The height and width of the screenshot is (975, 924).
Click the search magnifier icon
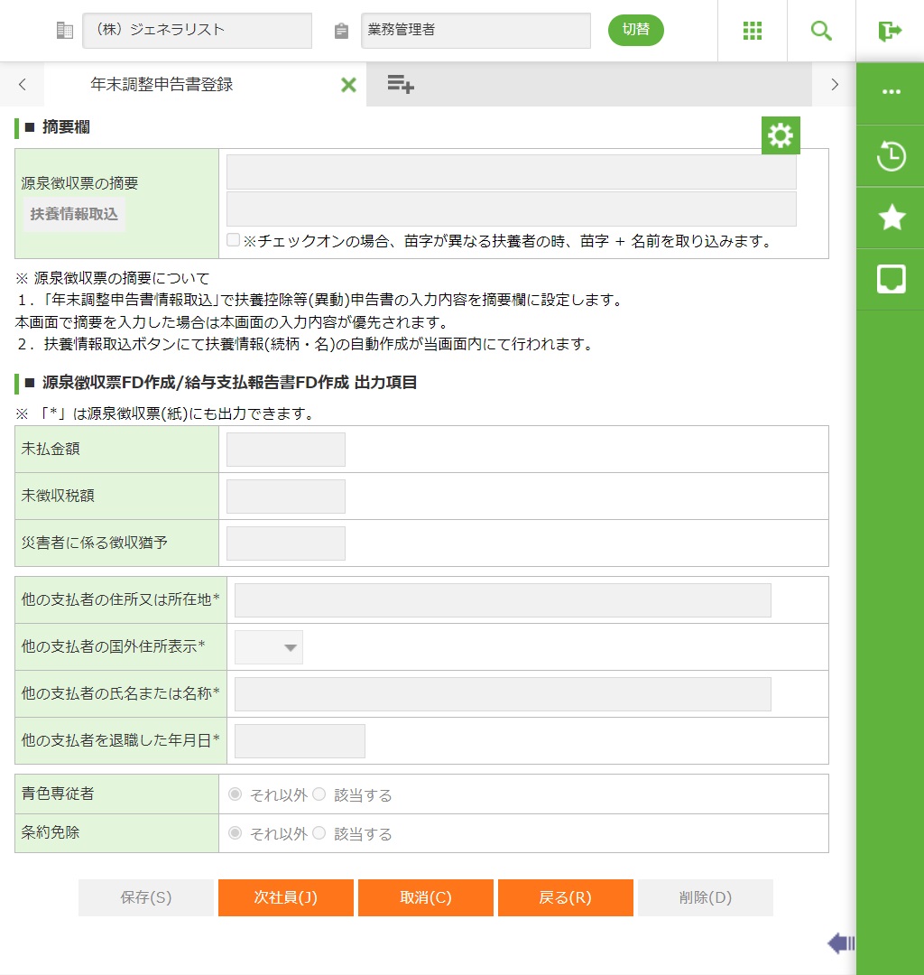[x=821, y=31]
